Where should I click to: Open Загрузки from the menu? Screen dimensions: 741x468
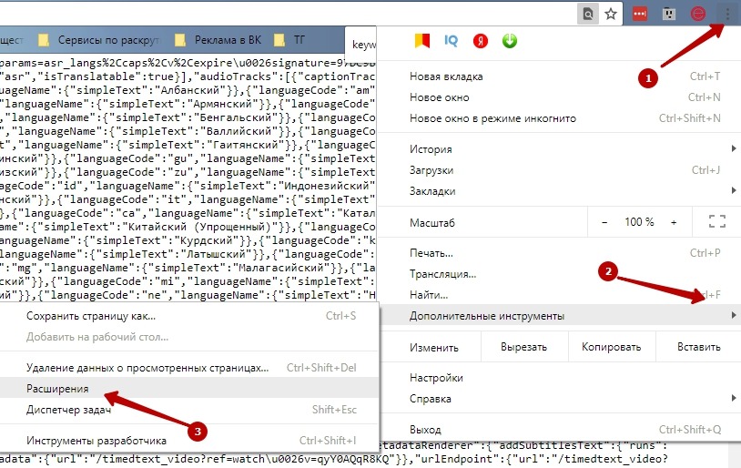click(x=560, y=170)
